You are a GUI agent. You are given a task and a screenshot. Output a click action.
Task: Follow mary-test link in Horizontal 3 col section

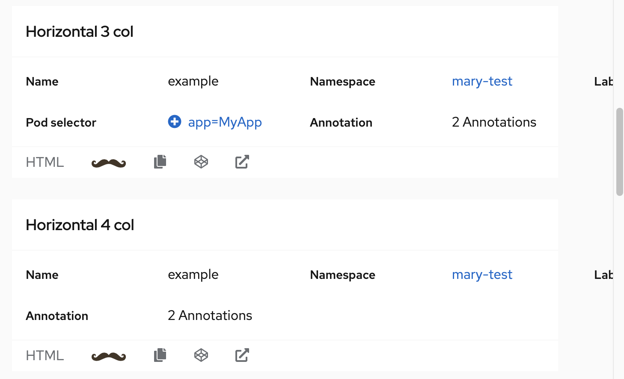click(482, 81)
